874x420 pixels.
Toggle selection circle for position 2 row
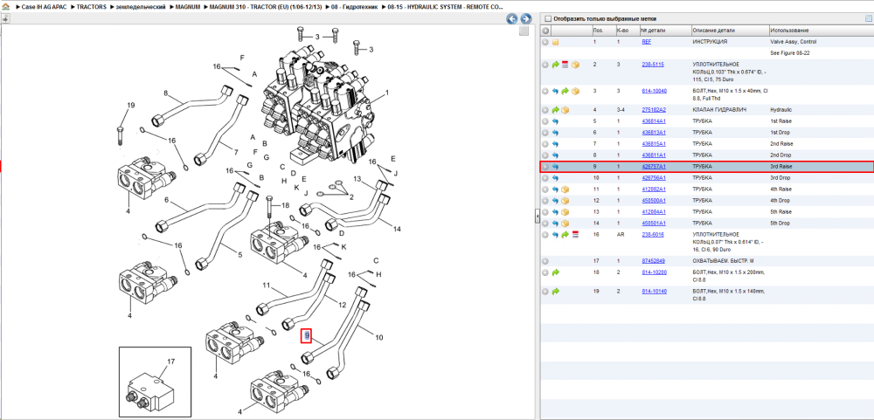coord(545,65)
